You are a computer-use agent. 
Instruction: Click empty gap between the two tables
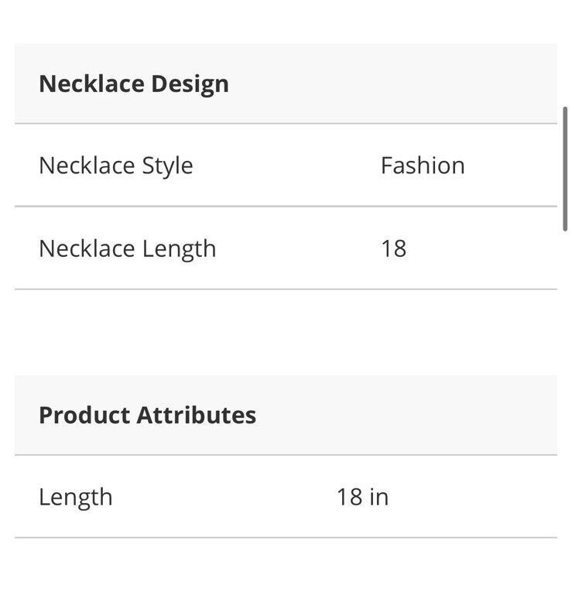[286, 333]
